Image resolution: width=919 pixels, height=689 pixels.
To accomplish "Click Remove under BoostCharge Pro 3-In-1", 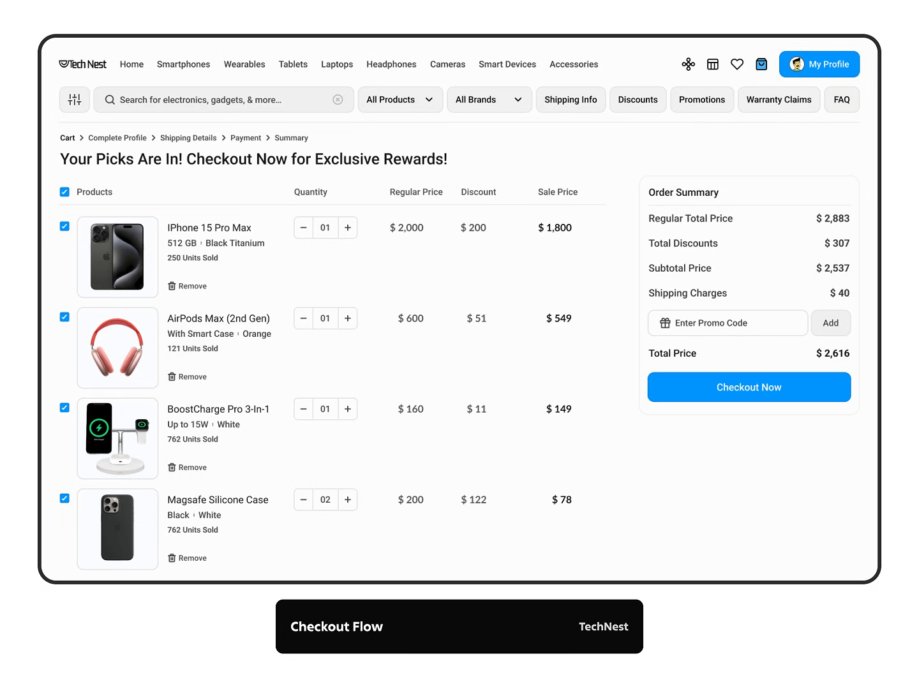I will pos(187,467).
